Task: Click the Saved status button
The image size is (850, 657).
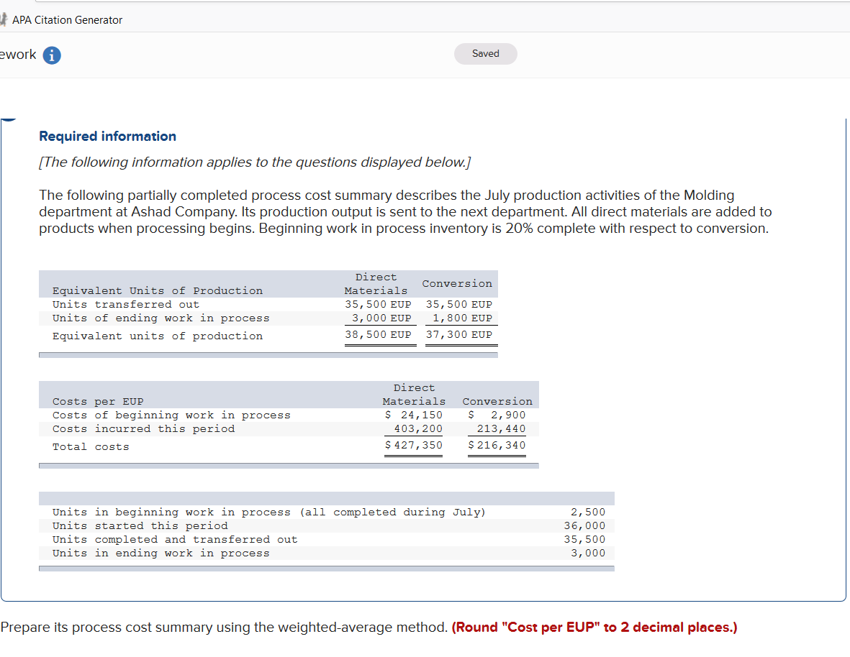Action: pyautogui.click(x=485, y=53)
